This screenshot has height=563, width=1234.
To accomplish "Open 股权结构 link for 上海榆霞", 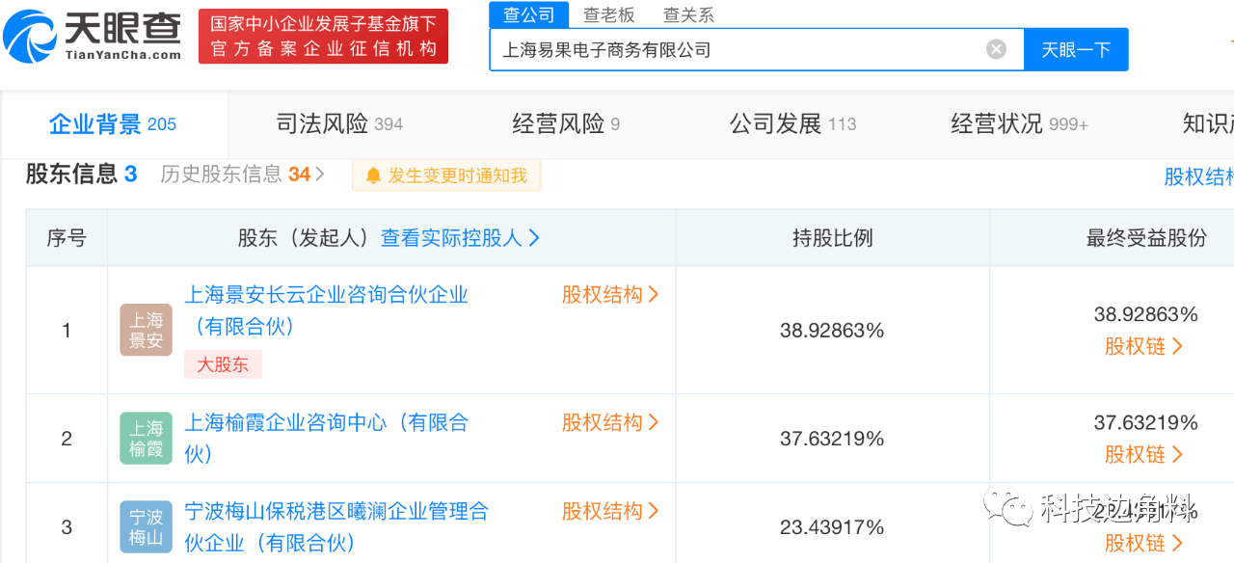I will click(610, 422).
